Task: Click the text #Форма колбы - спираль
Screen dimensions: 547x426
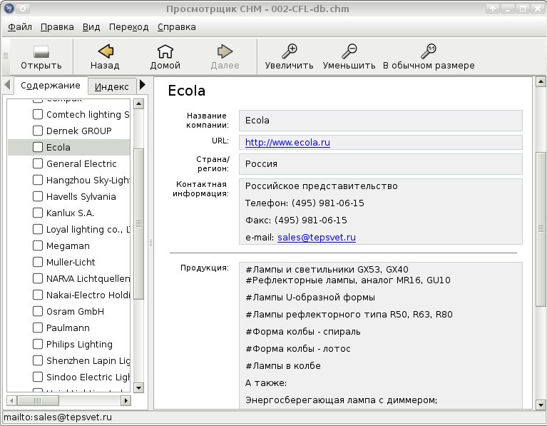Action: pos(303,332)
